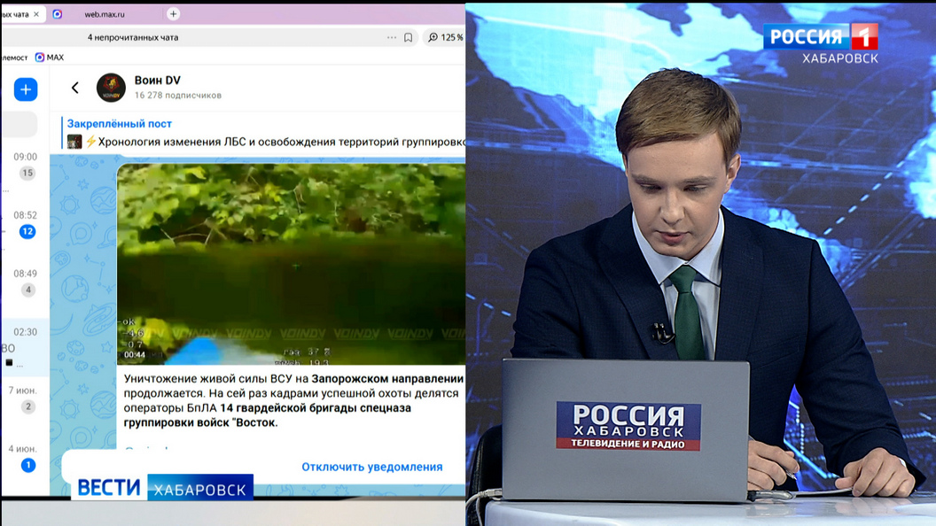Click the post text about Запорожском направлении
This screenshot has height=526, width=936.
point(293,401)
